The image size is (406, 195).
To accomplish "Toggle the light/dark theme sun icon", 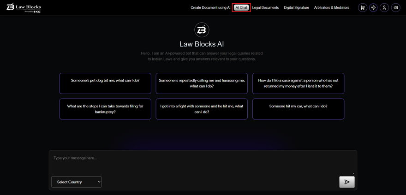I will [x=373, y=8].
